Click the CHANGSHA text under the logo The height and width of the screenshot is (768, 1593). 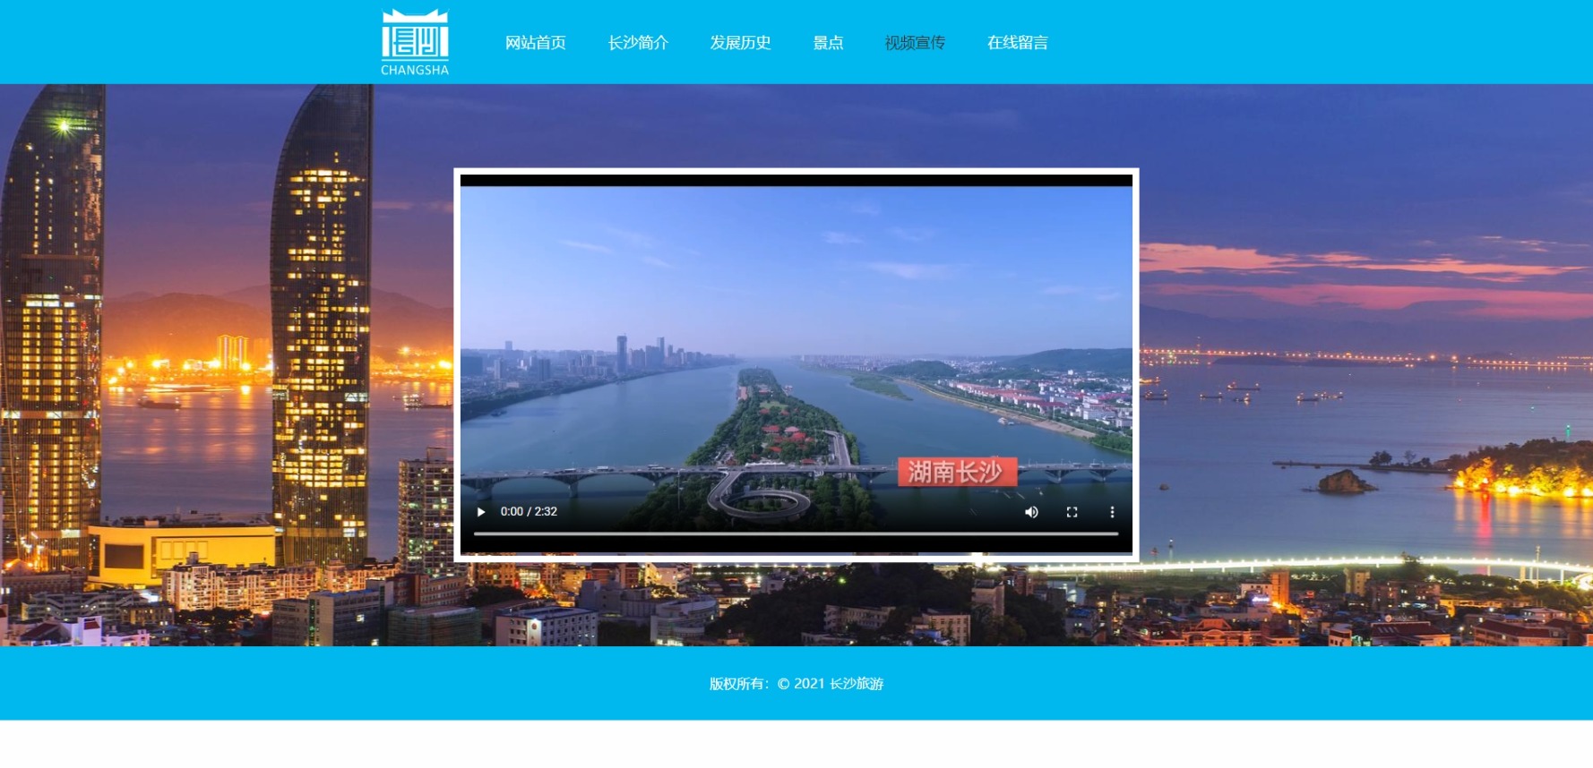[415, 70]
